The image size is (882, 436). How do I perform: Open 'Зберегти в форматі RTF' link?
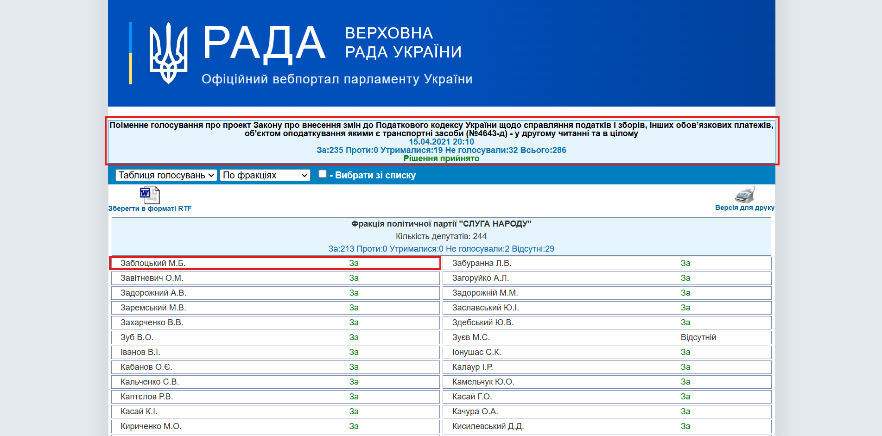150,209
